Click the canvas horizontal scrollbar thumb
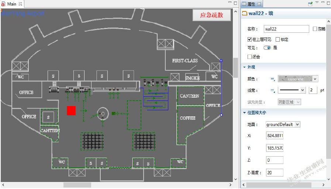Viewport: 331px width, 189px height. point(77,185)
